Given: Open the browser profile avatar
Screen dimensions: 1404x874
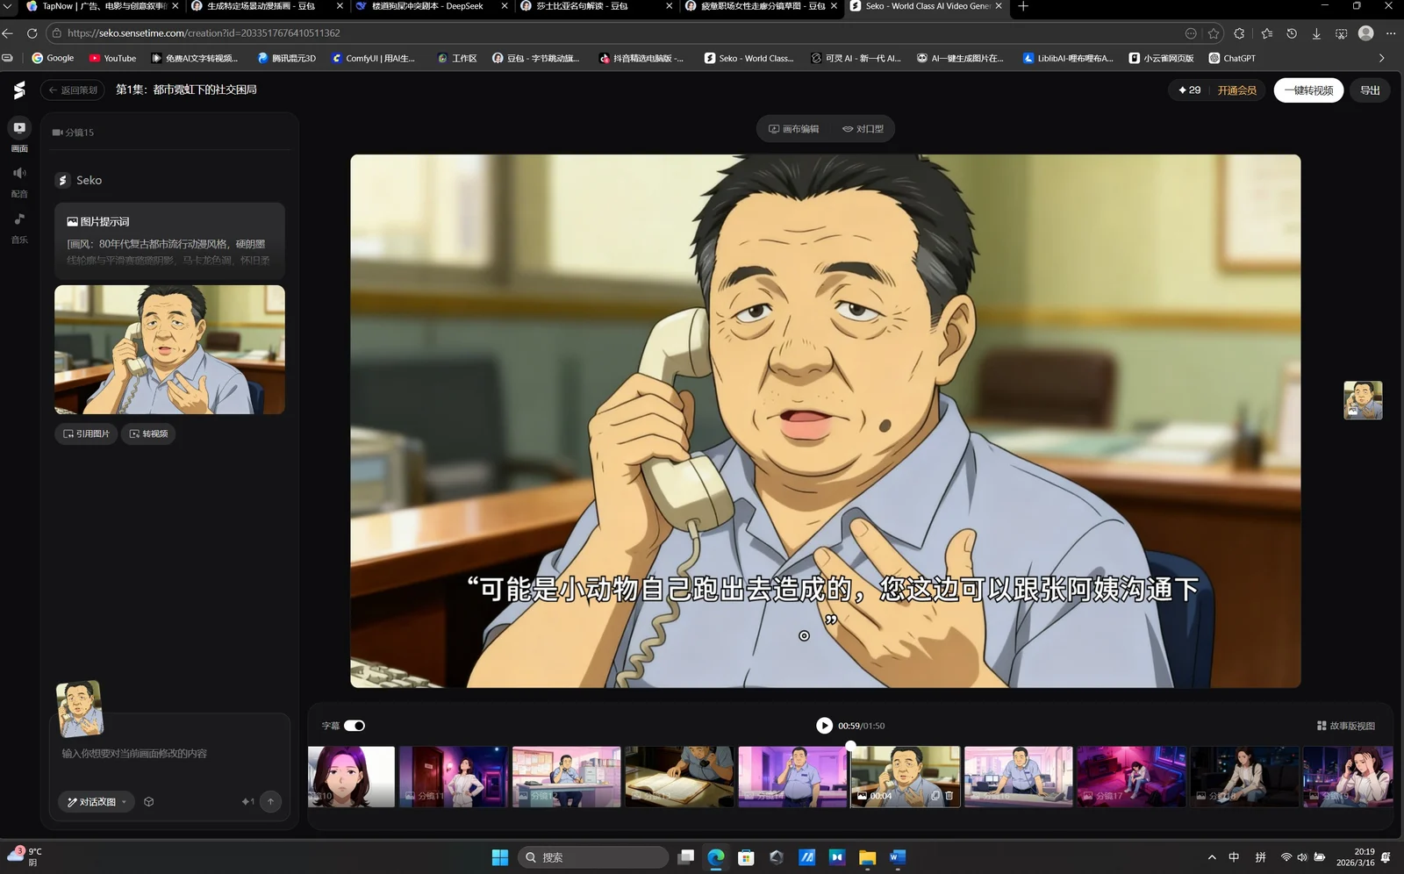Looking at the screenshot, I should (1365, 33).
